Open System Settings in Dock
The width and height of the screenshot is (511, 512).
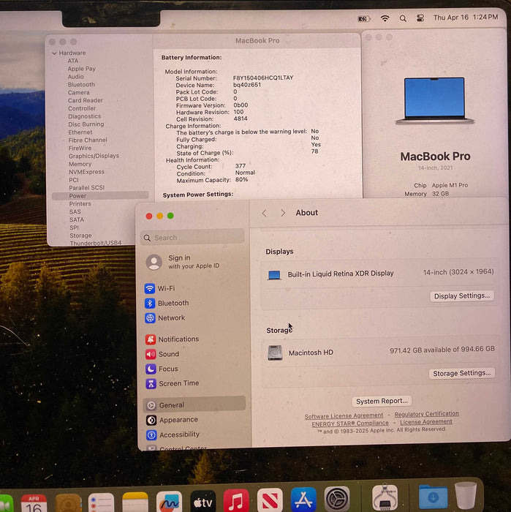tap(337, 499)
